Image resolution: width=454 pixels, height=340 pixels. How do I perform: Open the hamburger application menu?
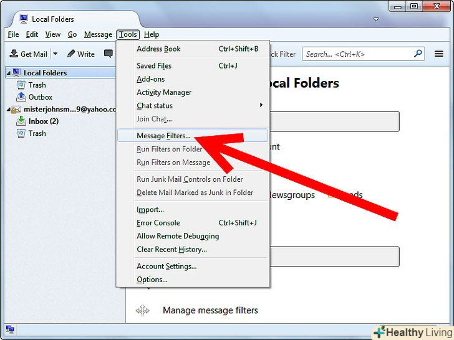point(438,54)
